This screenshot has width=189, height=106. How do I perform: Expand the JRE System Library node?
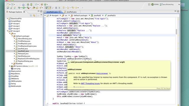10,66
